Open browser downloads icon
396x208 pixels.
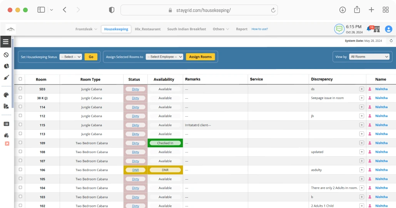coord(343,10)
